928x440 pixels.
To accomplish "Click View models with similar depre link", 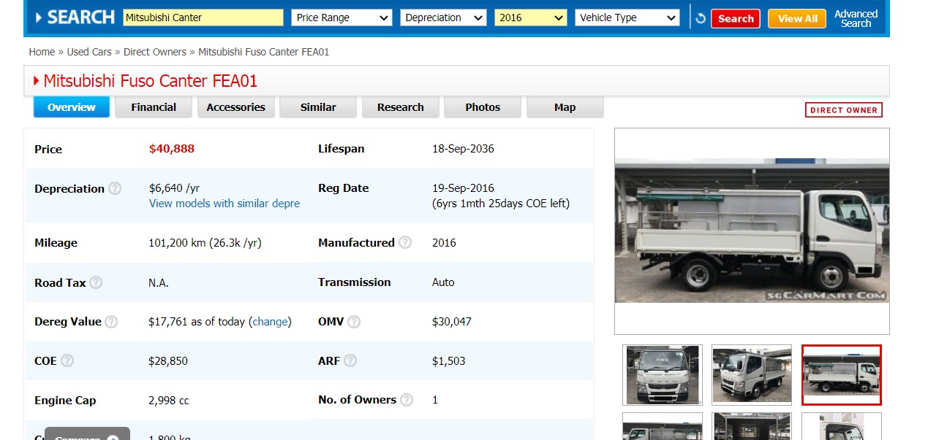I will coord(225,204).
